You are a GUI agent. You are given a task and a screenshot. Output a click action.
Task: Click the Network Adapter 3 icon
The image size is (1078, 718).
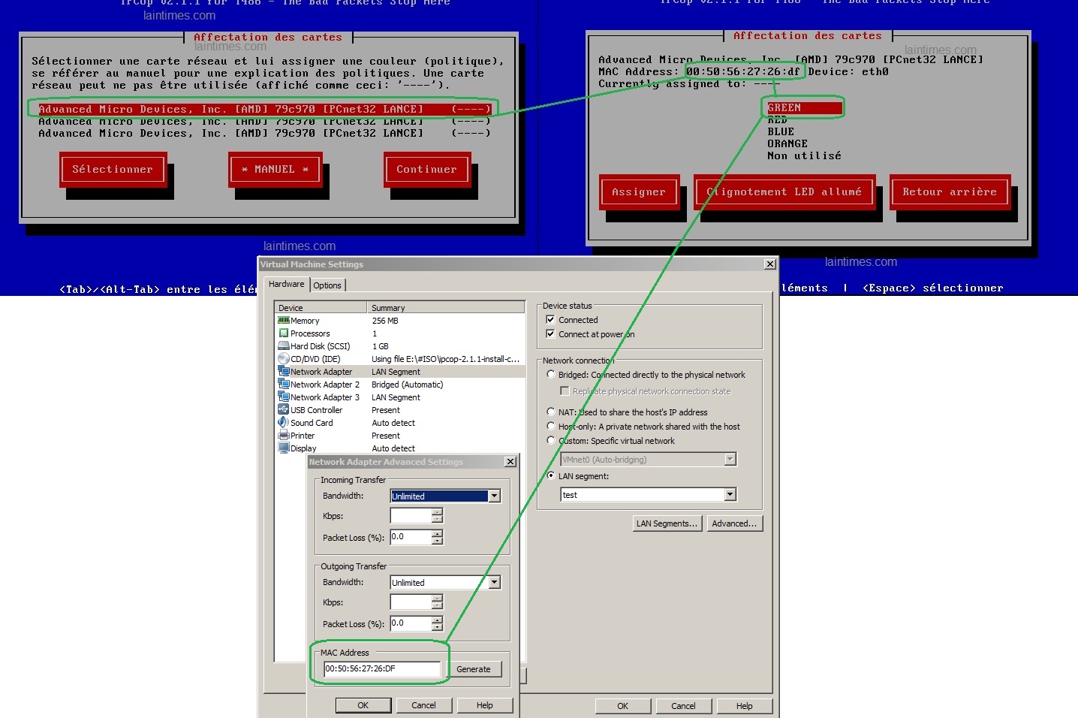tap(284, 397)
